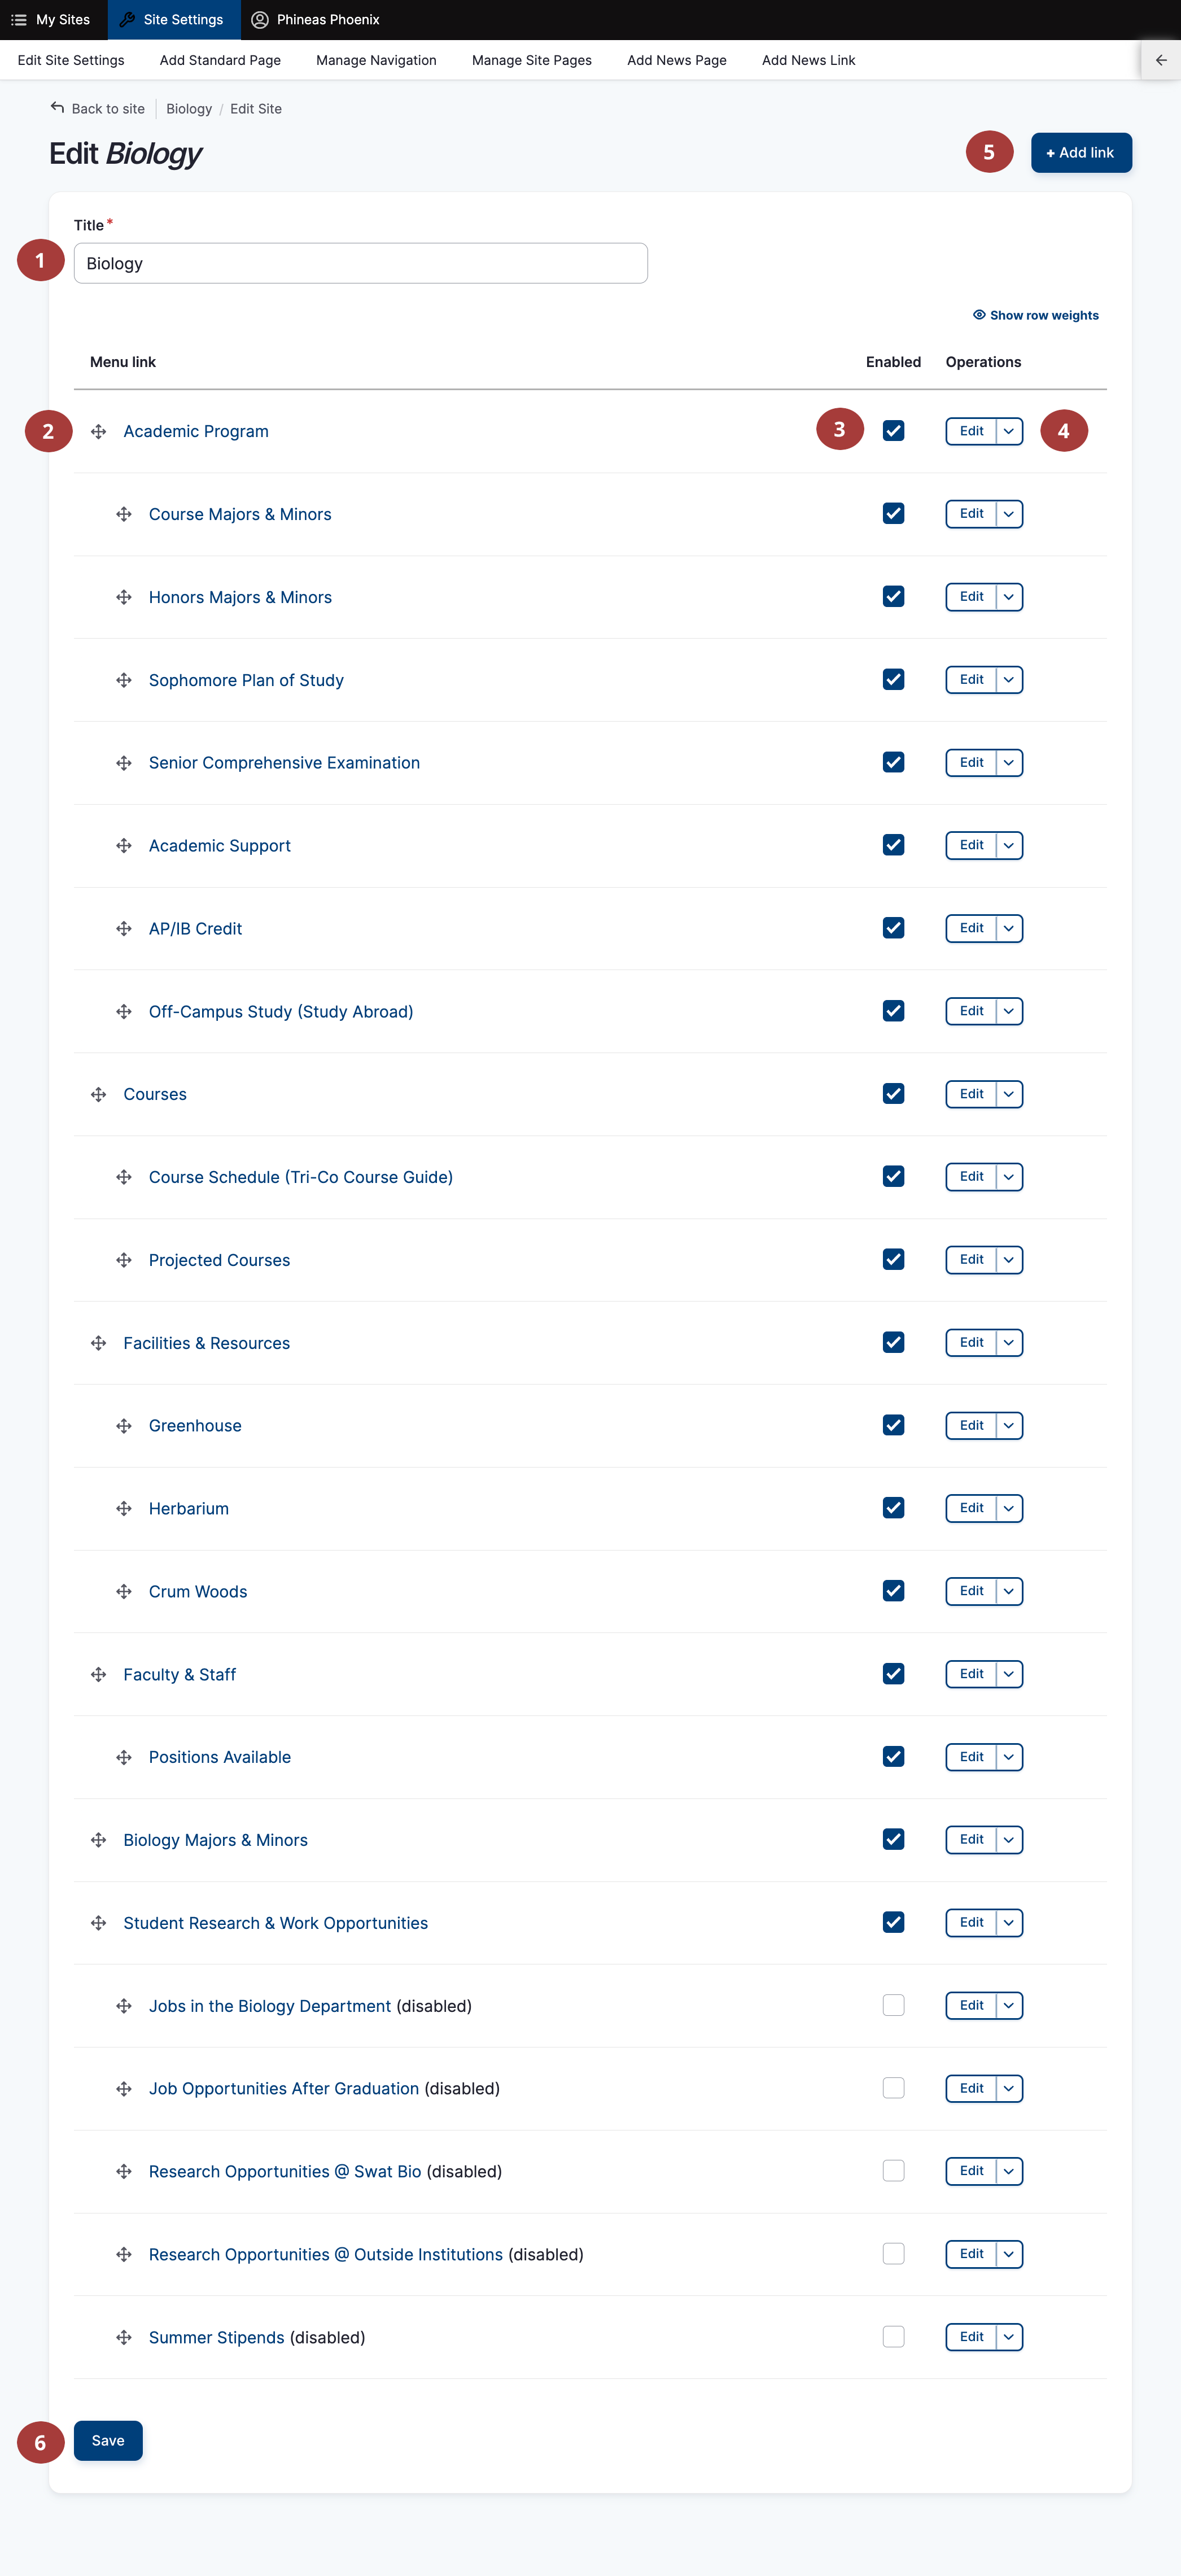This screenshot has height=2576, width=1181.
Task: Click the Save button
Action: [x=108, y=2441]
